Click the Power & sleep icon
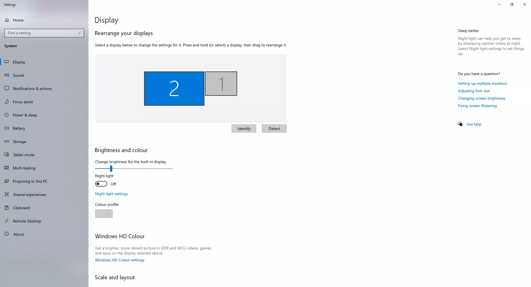 (x=7, y=115)
